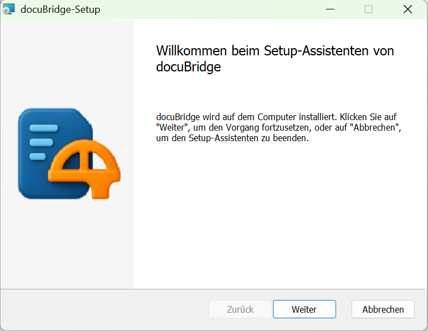Click the 'Willkommen beim Setup-Assistenten' heading

275,59
